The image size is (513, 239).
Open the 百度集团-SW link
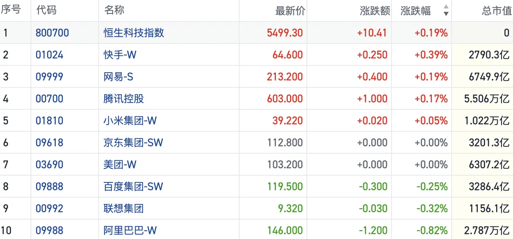click(x=133, y=187)
